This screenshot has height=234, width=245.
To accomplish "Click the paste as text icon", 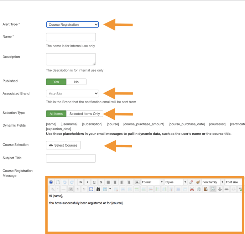I will click(x=213, y=189).
